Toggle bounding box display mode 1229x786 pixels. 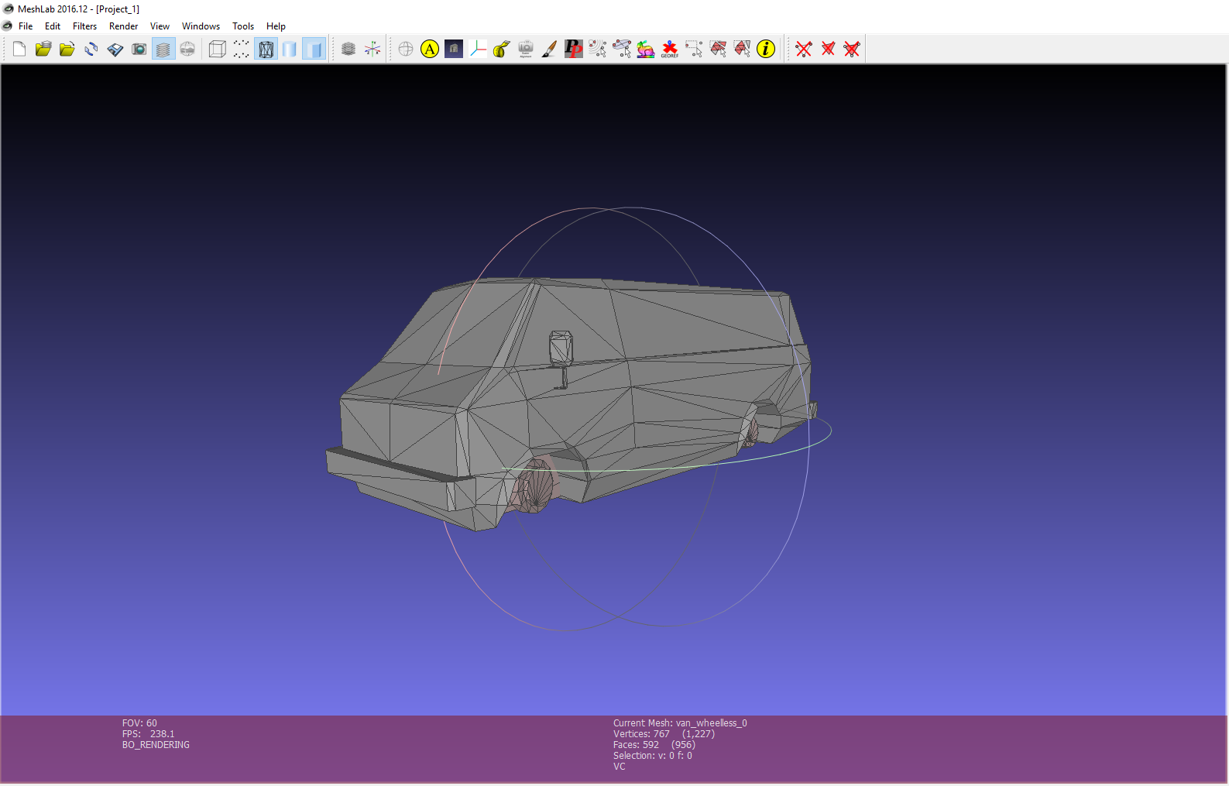(x=218, y=50)
